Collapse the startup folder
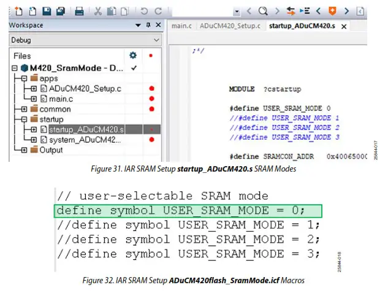Screen dimensions: 380x293 (24, 120)
